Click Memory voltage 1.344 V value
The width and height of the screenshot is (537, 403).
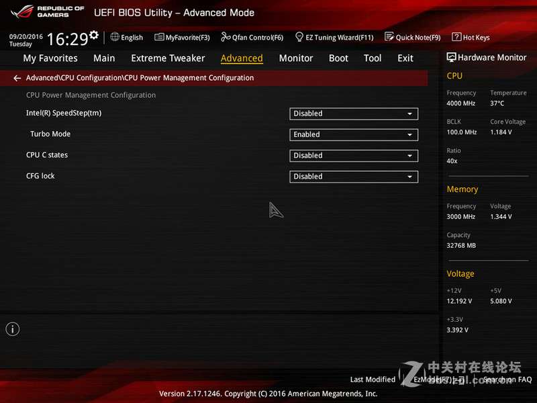[501, 216]
